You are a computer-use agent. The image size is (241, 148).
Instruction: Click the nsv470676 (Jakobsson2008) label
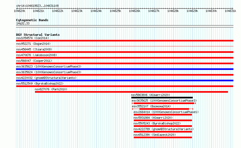37,55
